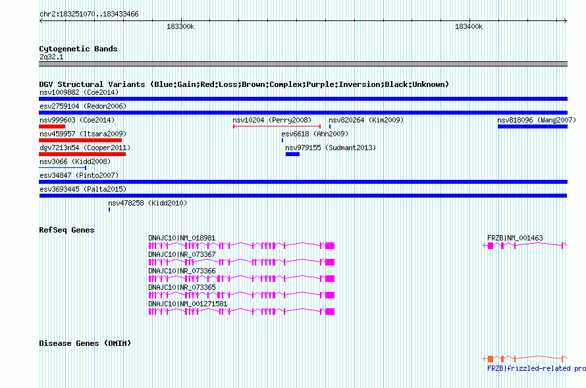Screen dimensions: 586x388
Task: Click nsv820264 (Kim2009) label
Action: click(x=366, y=120)
